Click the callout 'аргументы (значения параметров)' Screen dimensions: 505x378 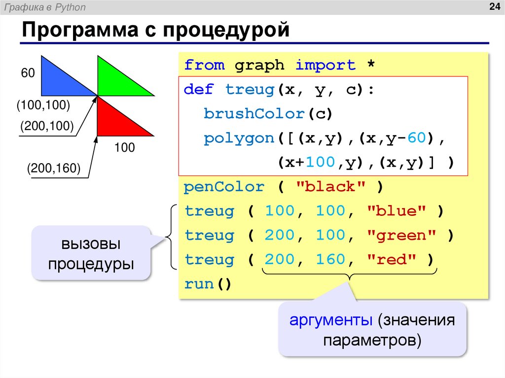[372, 329]
